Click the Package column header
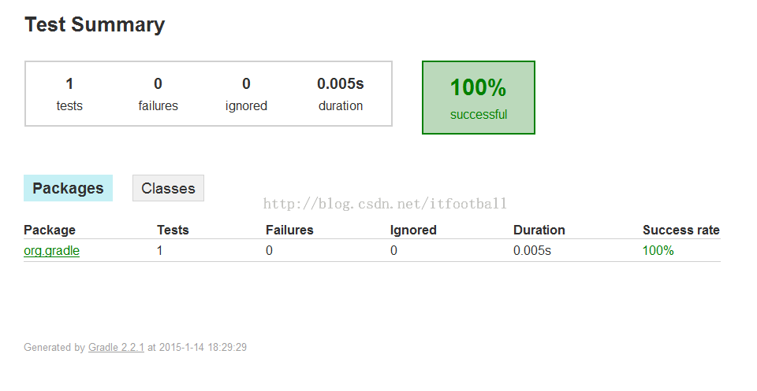Viewport: 757px width, 391px height. (x=50, y=231)
